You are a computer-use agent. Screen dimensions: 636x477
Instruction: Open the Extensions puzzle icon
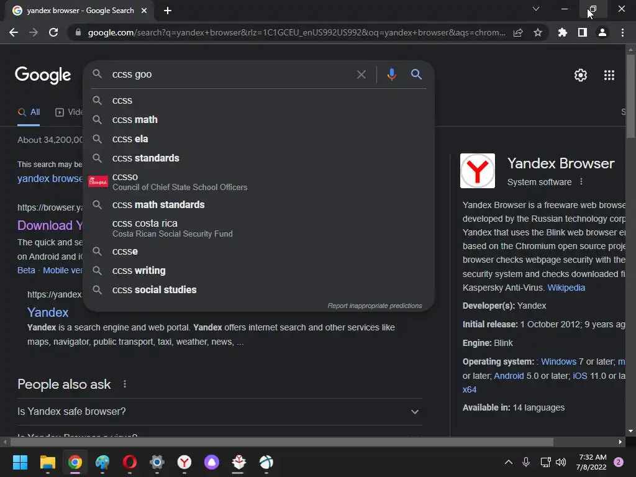(563, 32)
